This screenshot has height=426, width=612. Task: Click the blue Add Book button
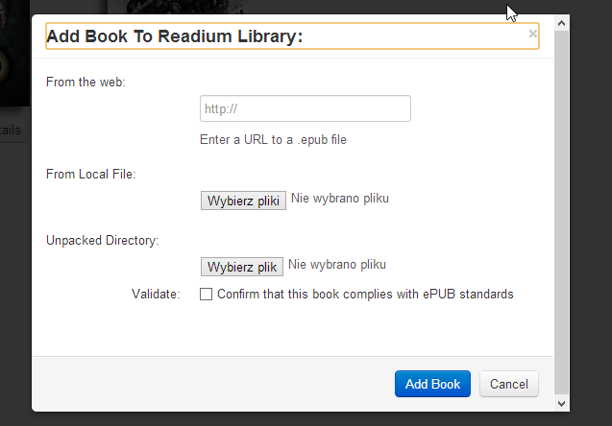(432, 384)
